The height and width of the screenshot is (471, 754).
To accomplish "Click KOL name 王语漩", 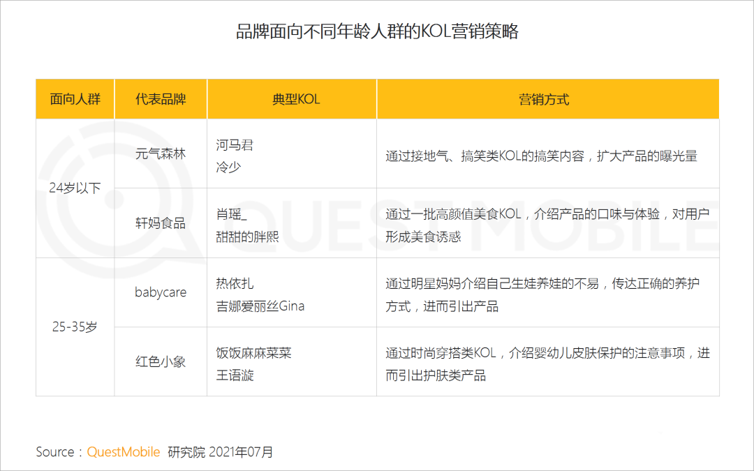I will click(x=235, y=375).
